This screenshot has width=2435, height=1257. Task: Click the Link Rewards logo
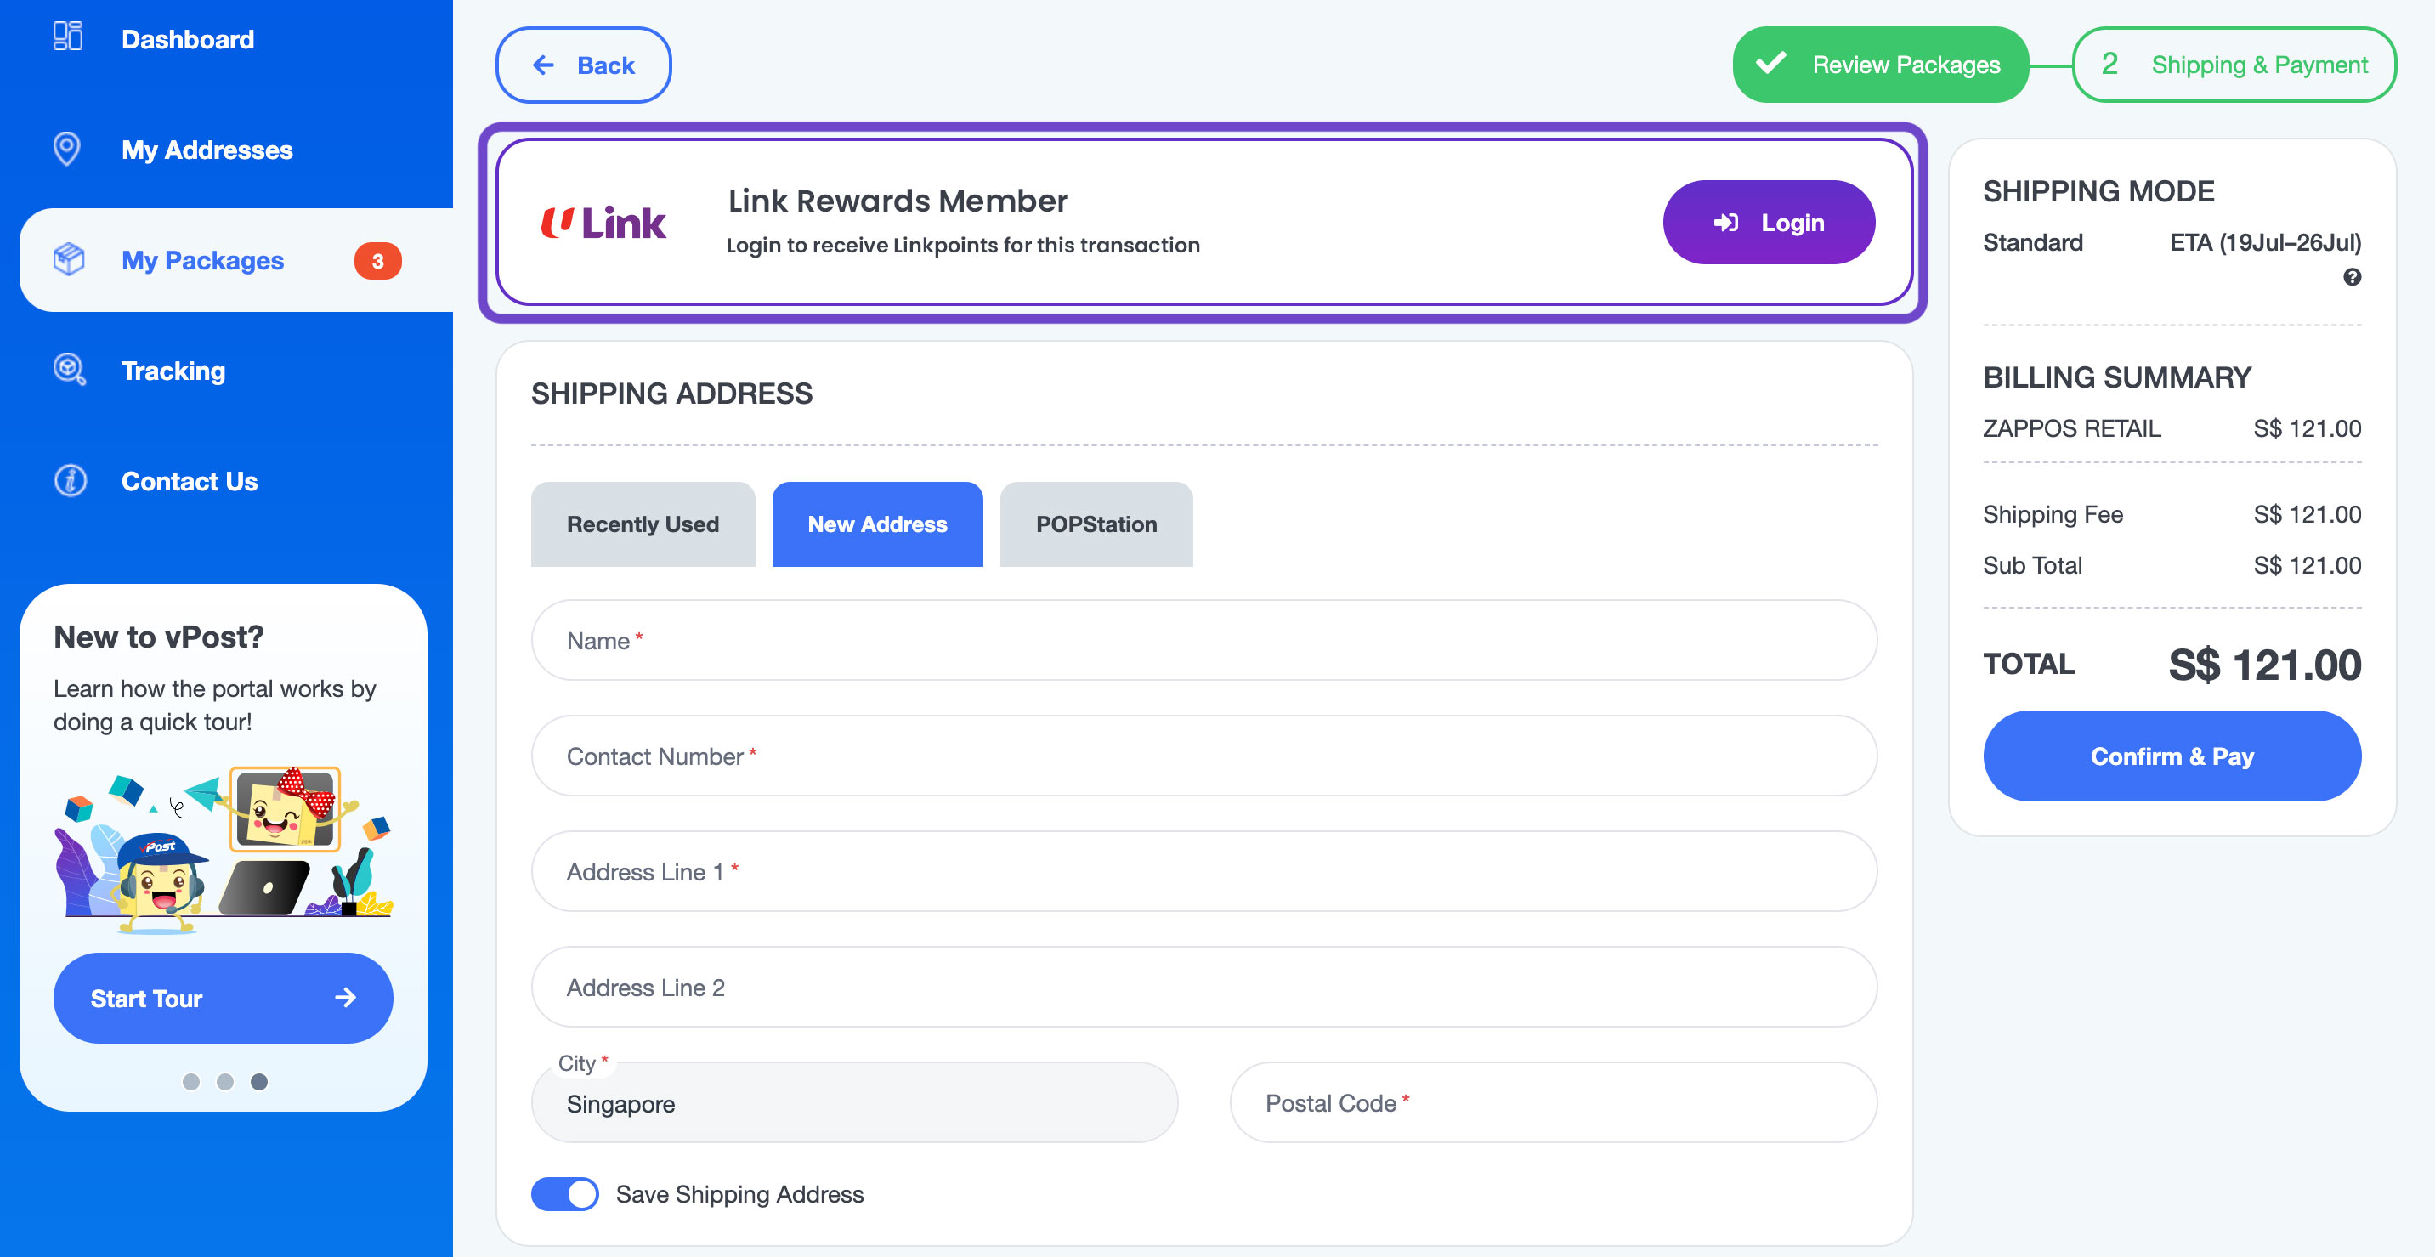(x=603, y=223)
